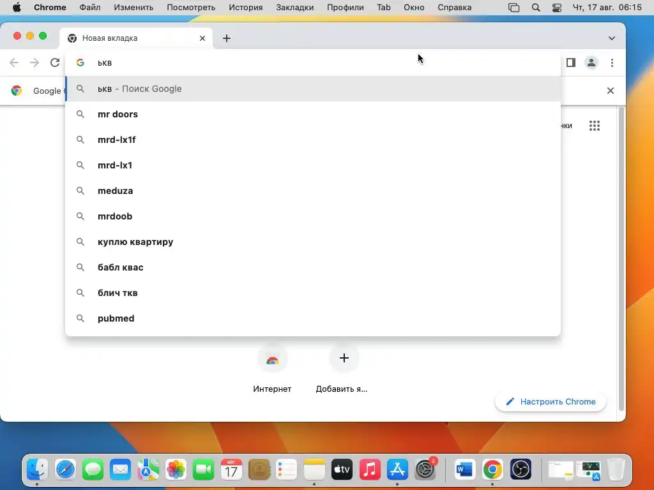
Task: Dismiss the Google Chrome bar with X
Action: click(610, 91)
